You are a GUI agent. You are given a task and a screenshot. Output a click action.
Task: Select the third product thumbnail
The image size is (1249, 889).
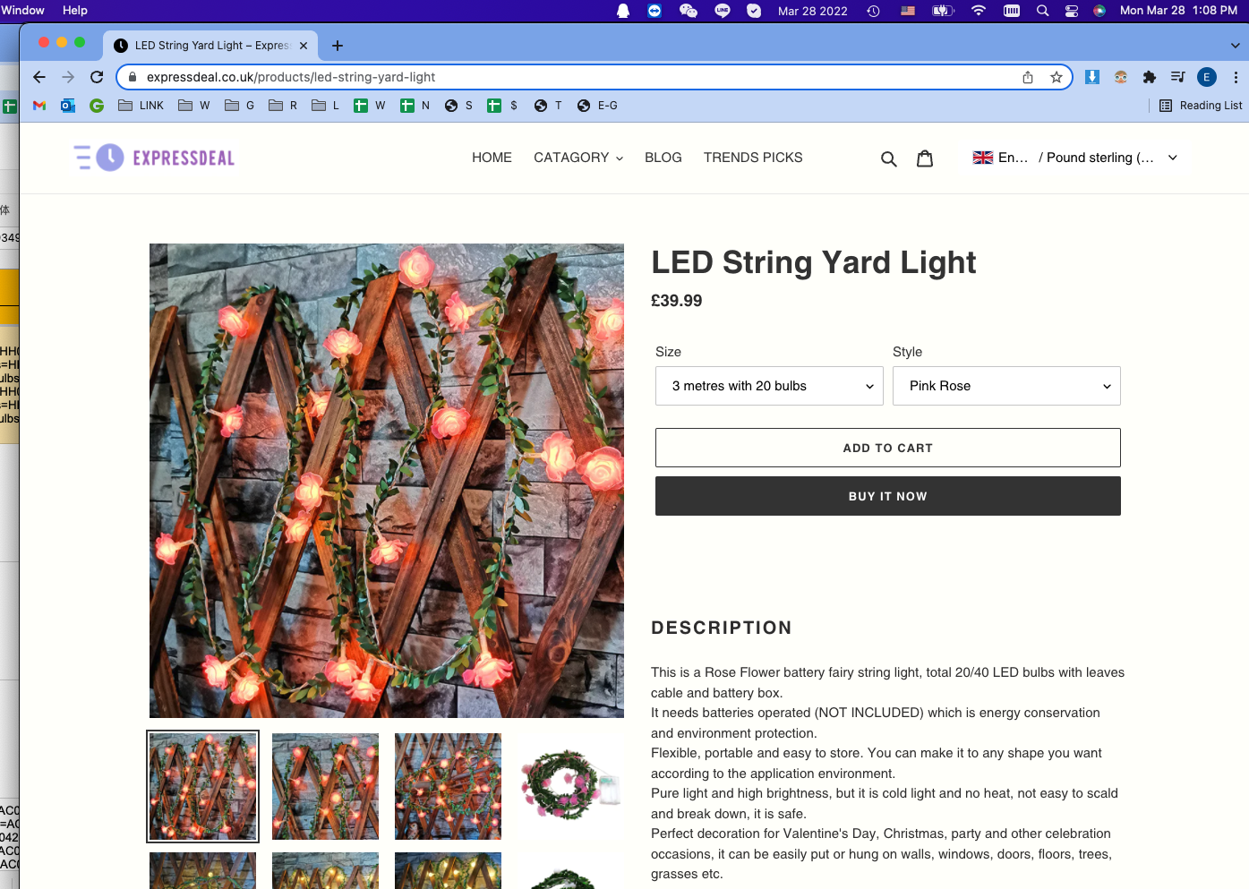(448, 787)
